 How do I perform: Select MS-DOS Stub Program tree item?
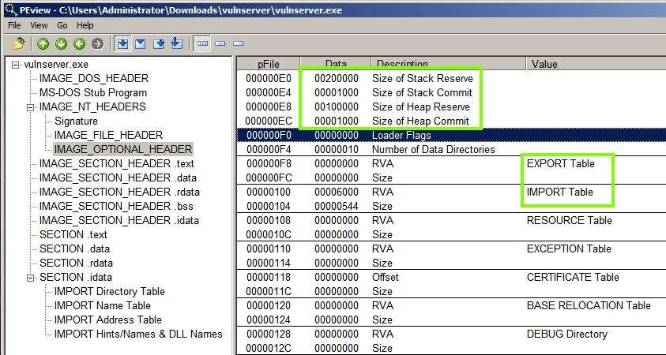point(93,92)
